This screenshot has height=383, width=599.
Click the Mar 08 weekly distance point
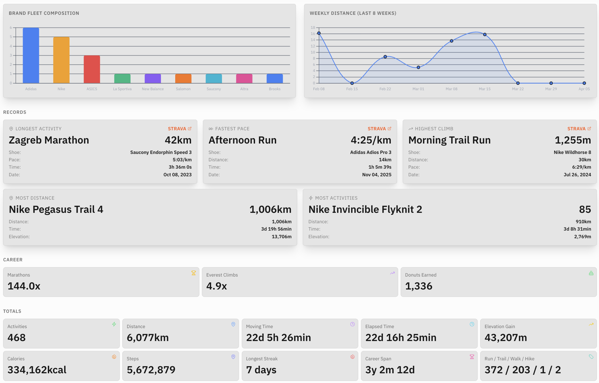452,41
